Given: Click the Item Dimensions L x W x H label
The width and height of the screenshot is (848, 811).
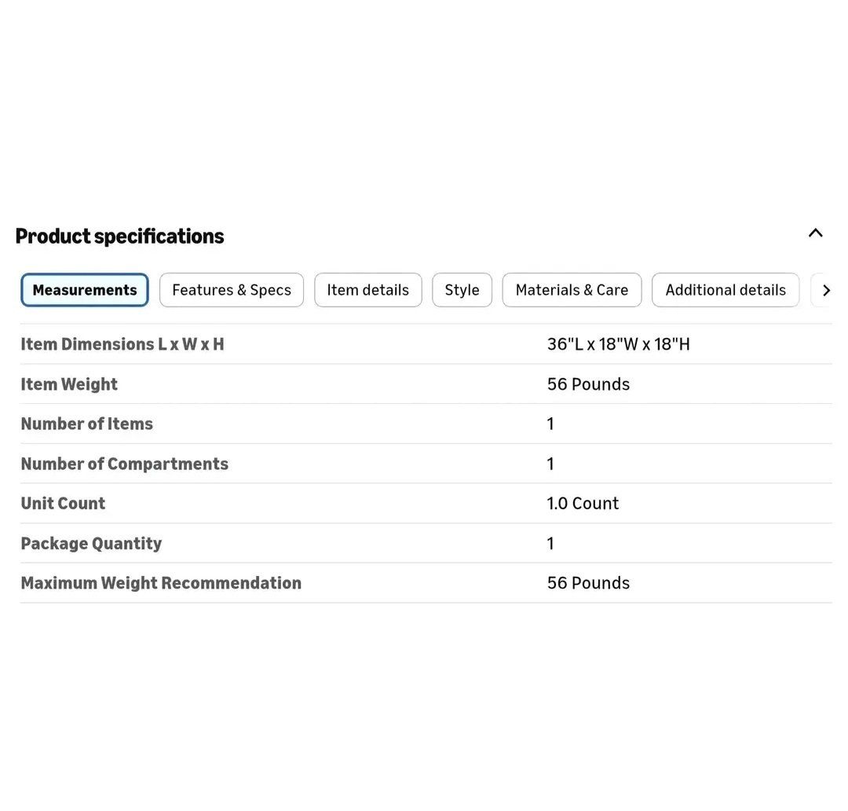Looking at the screenshot, I should coord(122,344).
